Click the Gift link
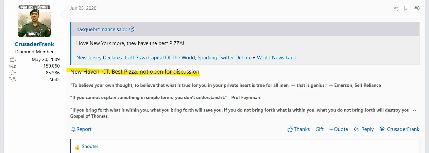 320,129
